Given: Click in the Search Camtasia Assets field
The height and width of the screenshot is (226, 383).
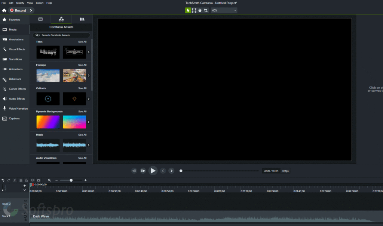Looking at the screenshot, I should [61, 35].
